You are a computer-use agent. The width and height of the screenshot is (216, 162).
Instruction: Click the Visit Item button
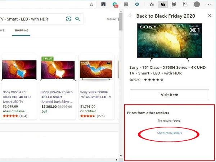170,95
